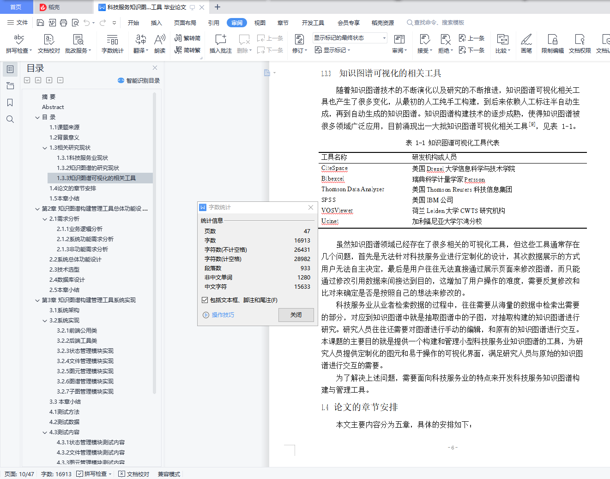This screenshot has width=610, height=479.
Task: Toggle include text boxes, footnotes and endnotes checkbox
Action: (x=205, y=300)
